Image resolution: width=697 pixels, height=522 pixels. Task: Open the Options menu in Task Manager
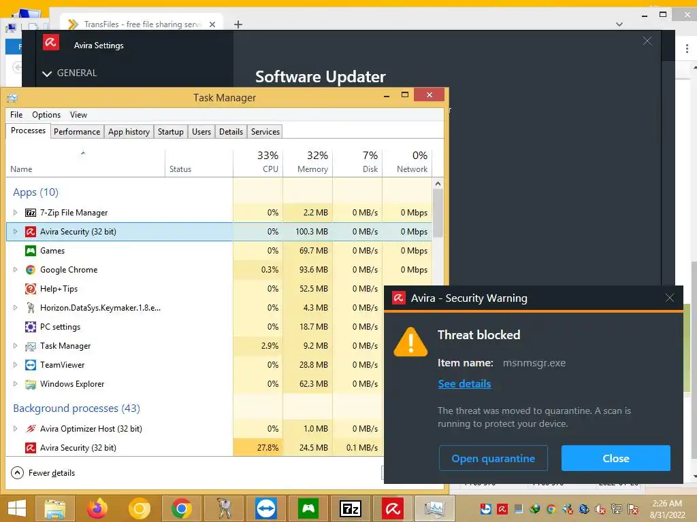46,114
